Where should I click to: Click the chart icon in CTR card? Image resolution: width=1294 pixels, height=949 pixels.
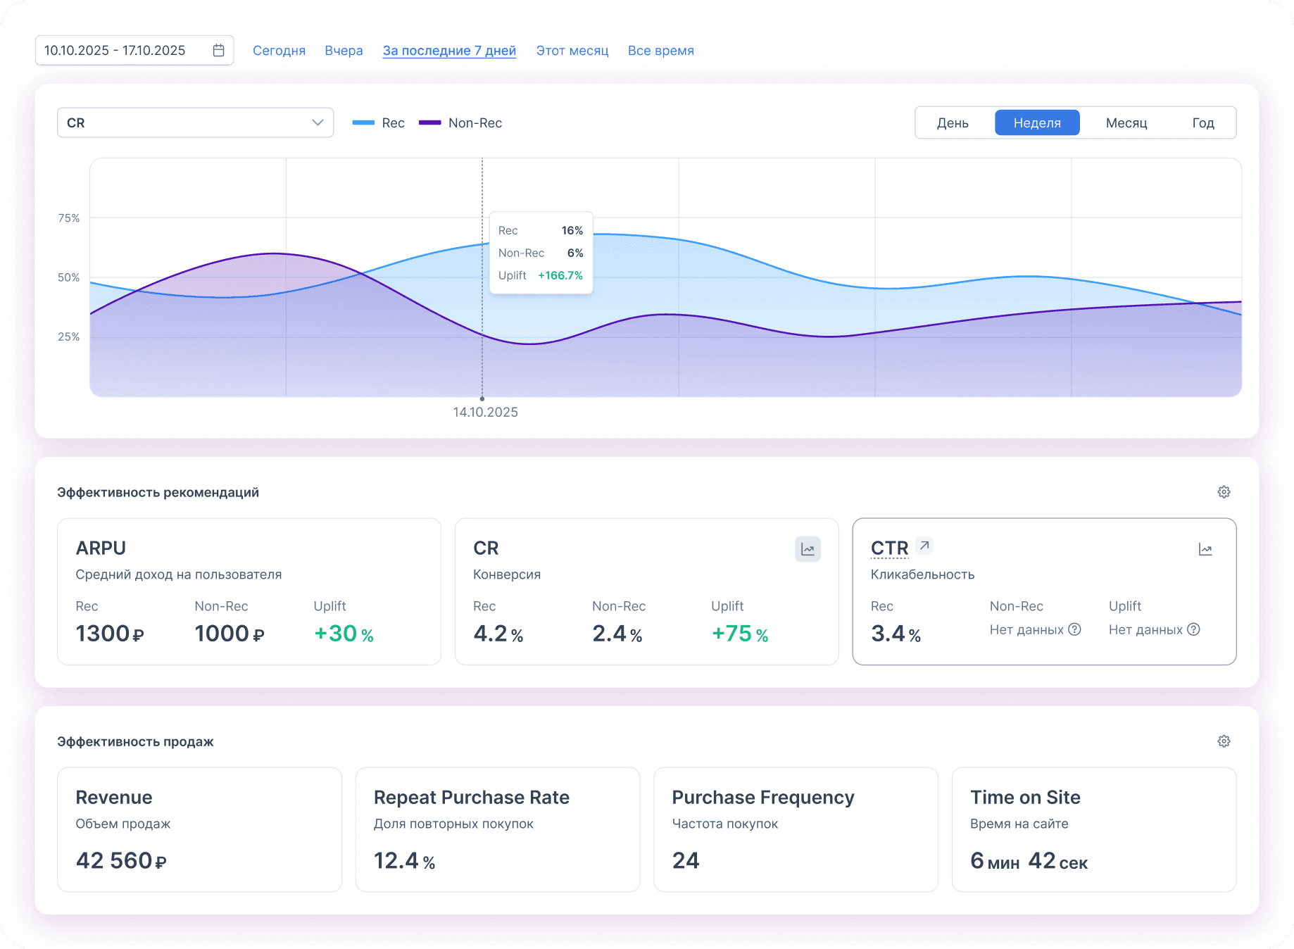(1205, 549)
